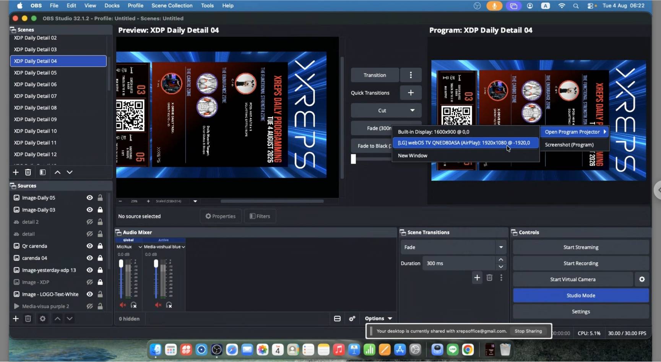
Task: Open the Cut quick transition dropdown arrow
Action: pyautogui.click(x=412, y=110)
